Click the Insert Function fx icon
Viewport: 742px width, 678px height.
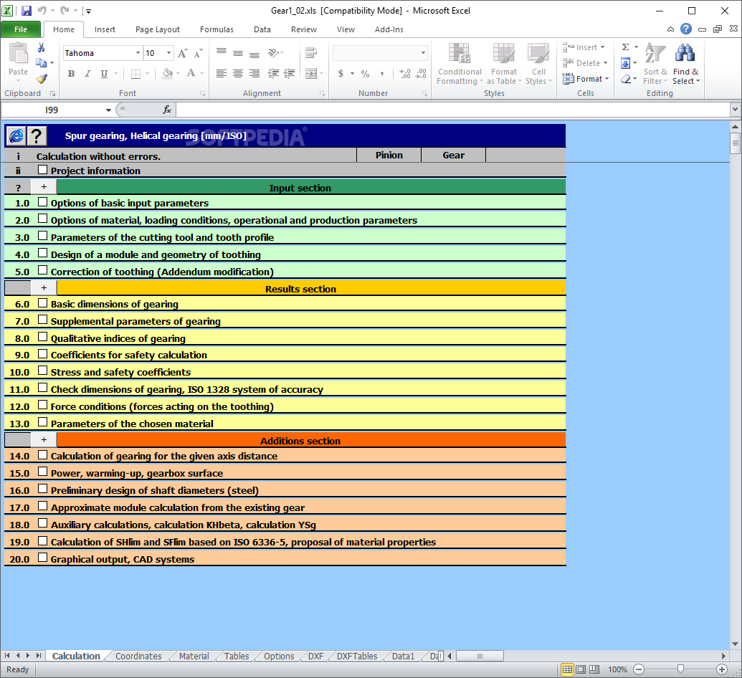click(x=167, y=110)
